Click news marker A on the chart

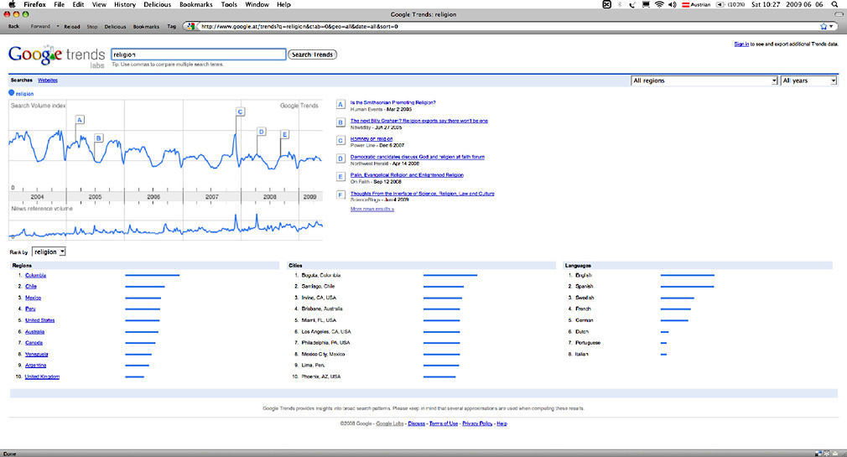[80, 120]
